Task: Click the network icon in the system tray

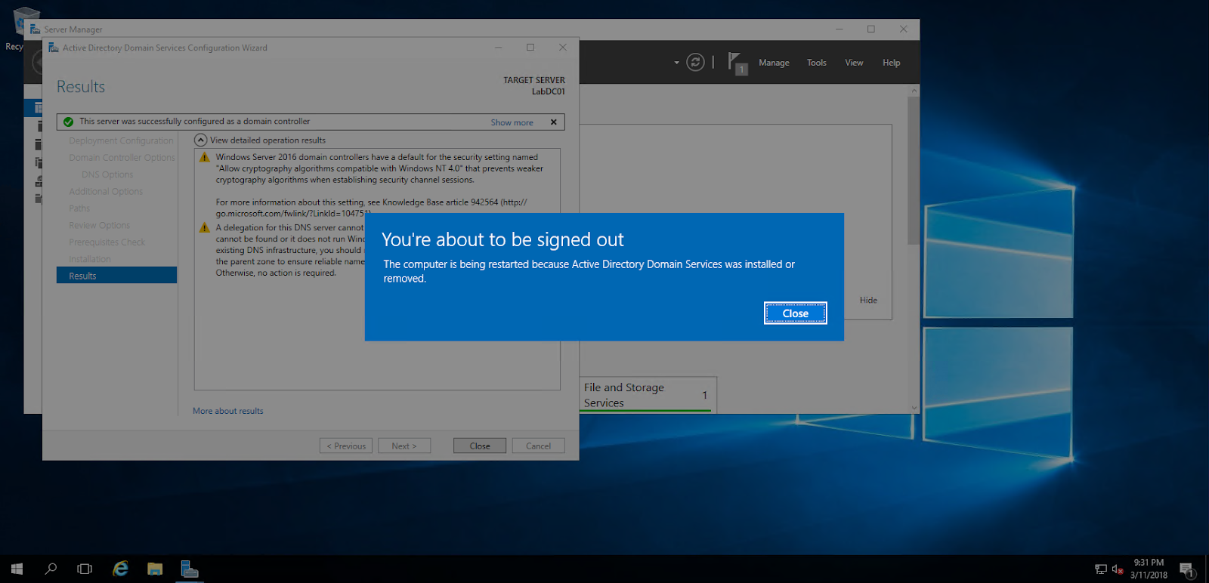Action: point(1101,569)
